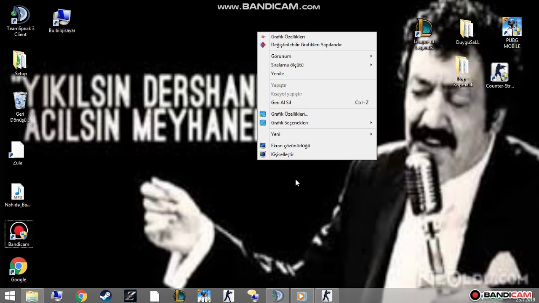Switch to TeamSpeak on the taskbar
The image size is (539, 303).
[277, 296]
